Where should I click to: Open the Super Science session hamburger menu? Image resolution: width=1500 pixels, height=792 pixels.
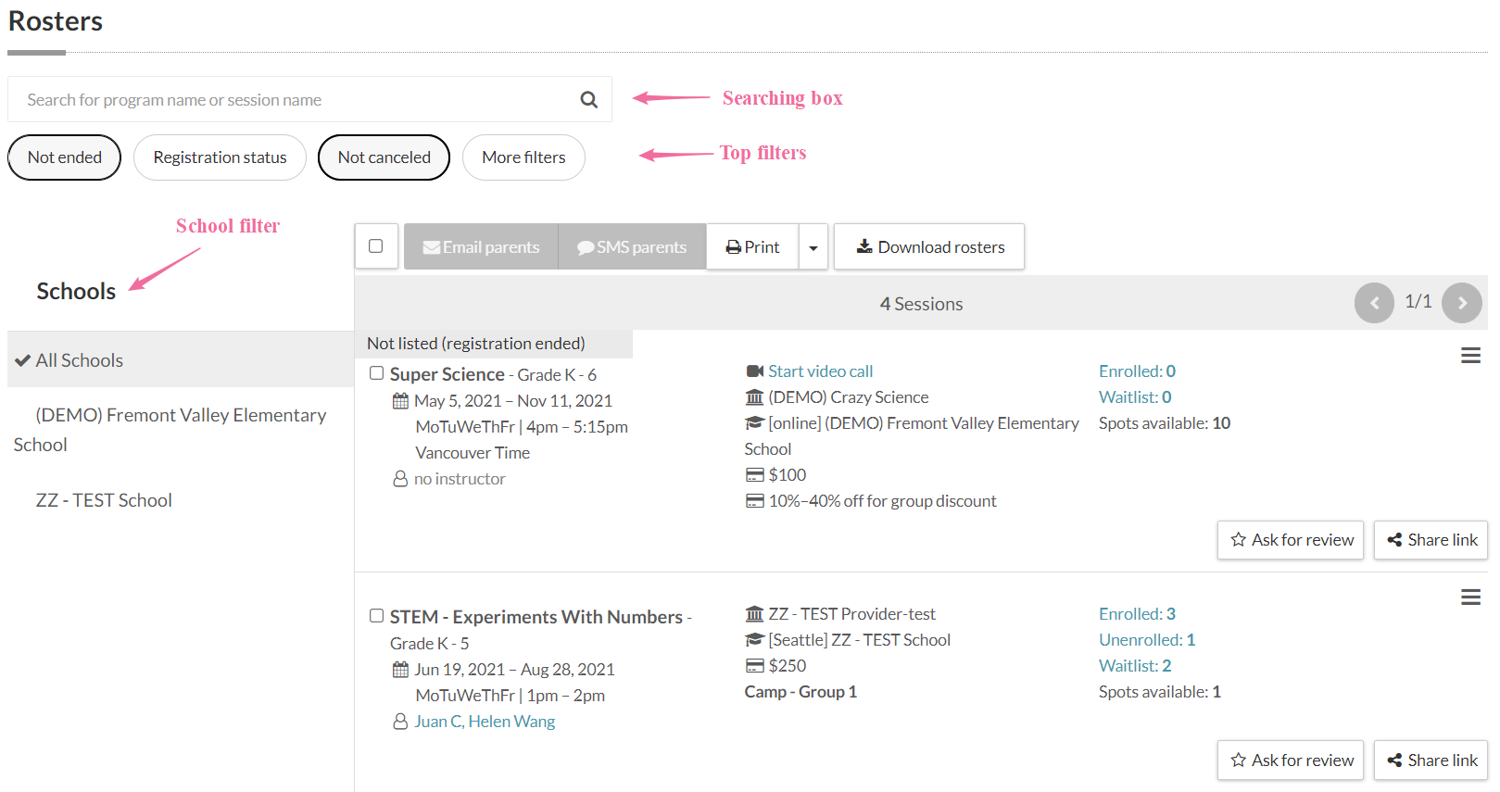click(x=1469, y=356)
